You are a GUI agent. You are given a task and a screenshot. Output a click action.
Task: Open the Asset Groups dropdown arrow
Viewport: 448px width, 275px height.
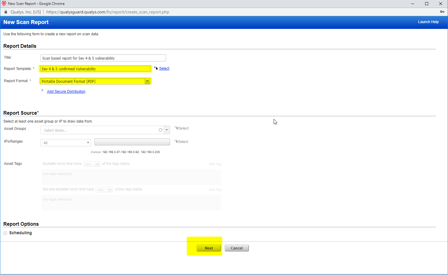[x=166, y=130]
